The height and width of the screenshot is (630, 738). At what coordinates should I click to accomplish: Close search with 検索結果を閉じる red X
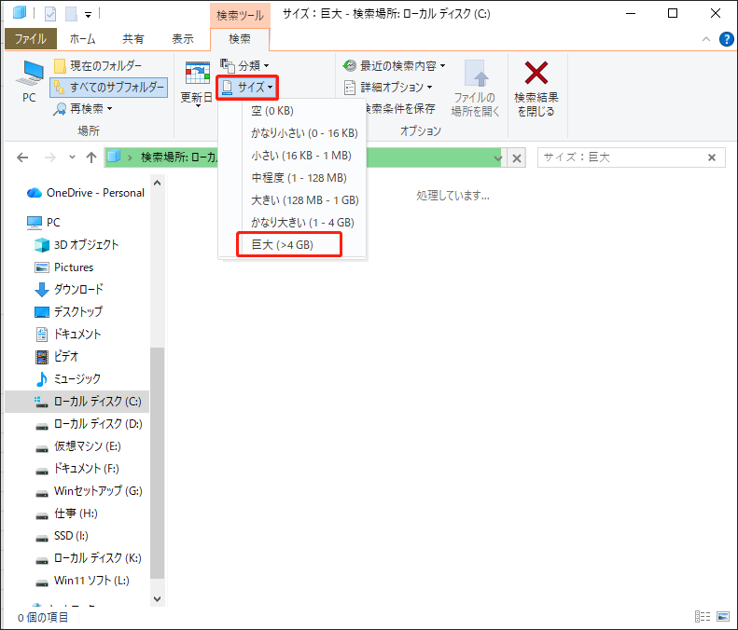536,88
